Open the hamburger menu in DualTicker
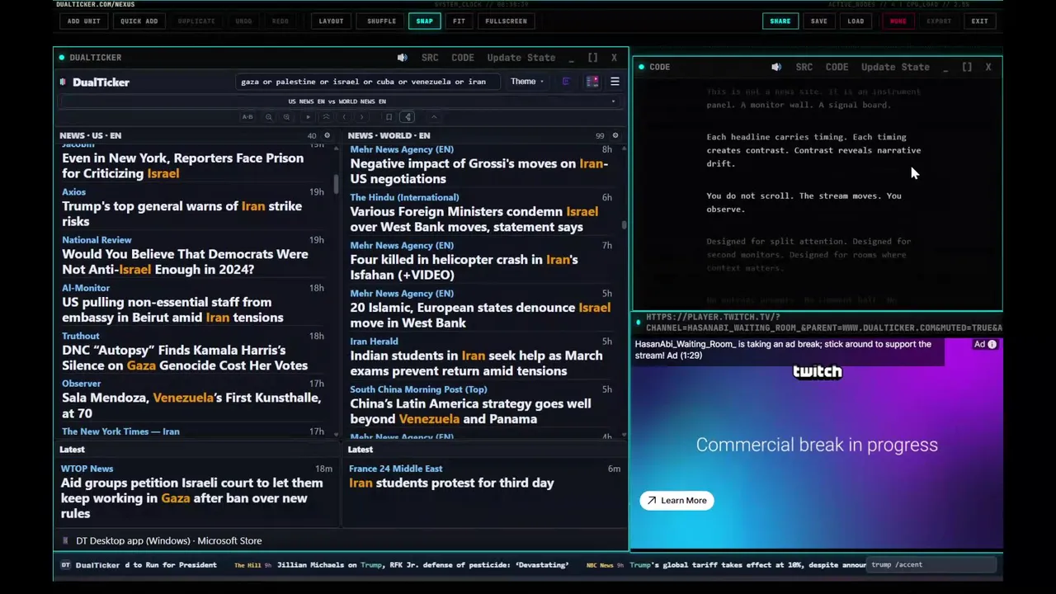Image resolution: width=1056 pixels, height=594 pixels. pos(615,82)
